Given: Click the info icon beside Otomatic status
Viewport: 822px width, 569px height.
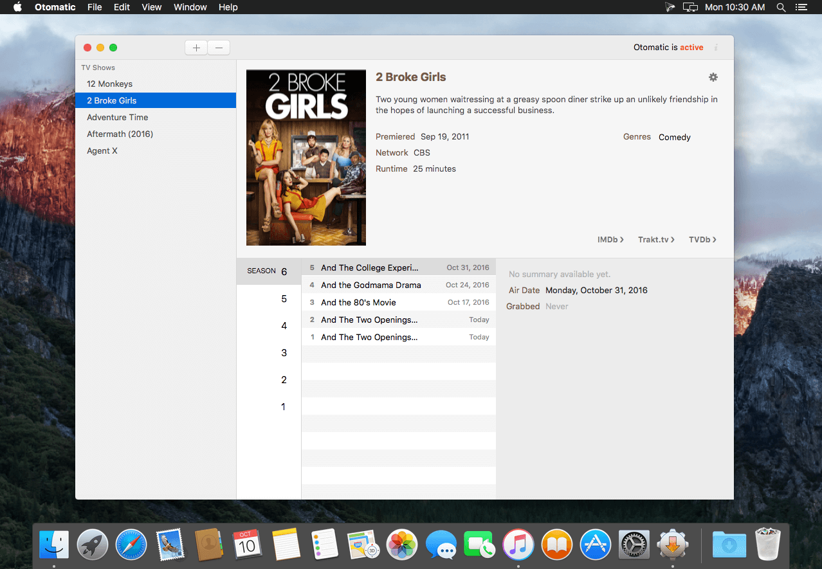Looking at the screenshot, I should (x=716, y=48).
